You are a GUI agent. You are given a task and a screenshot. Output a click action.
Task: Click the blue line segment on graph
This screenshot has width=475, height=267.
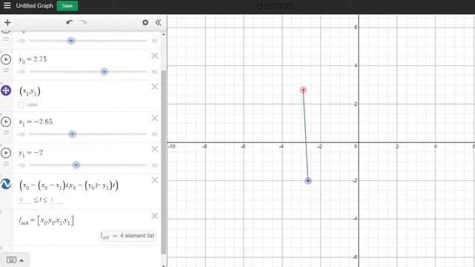point(306,135)
